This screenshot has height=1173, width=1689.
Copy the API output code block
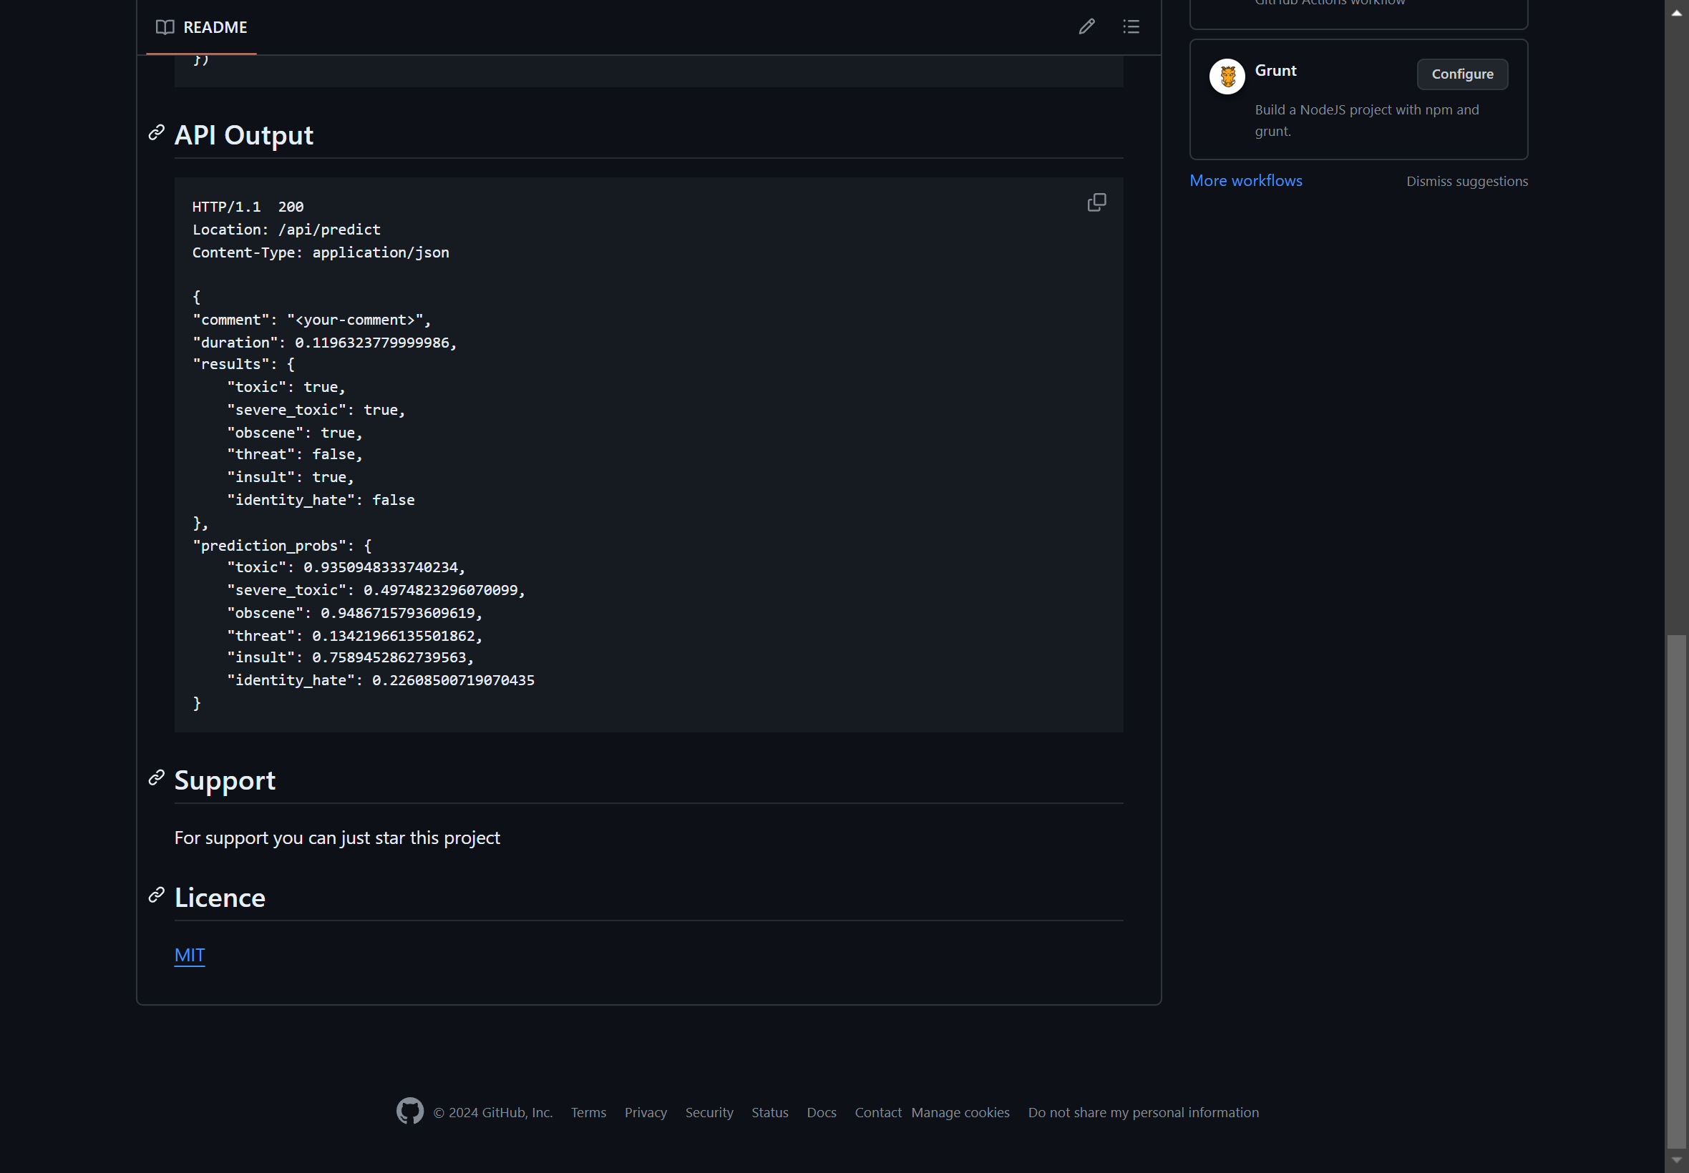coord(1096,203)
